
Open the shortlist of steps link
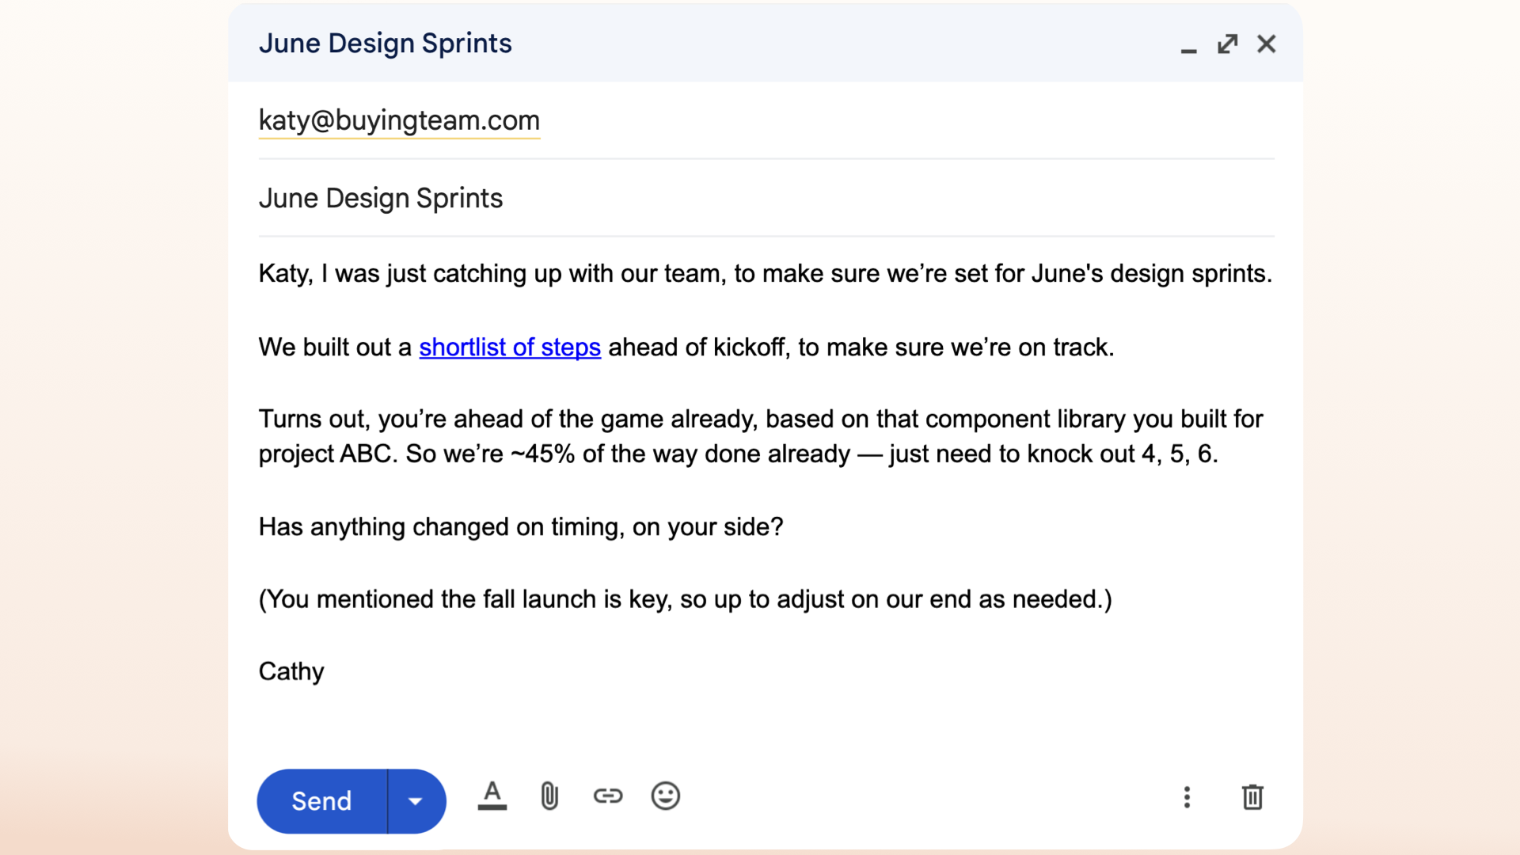[510, 347]
